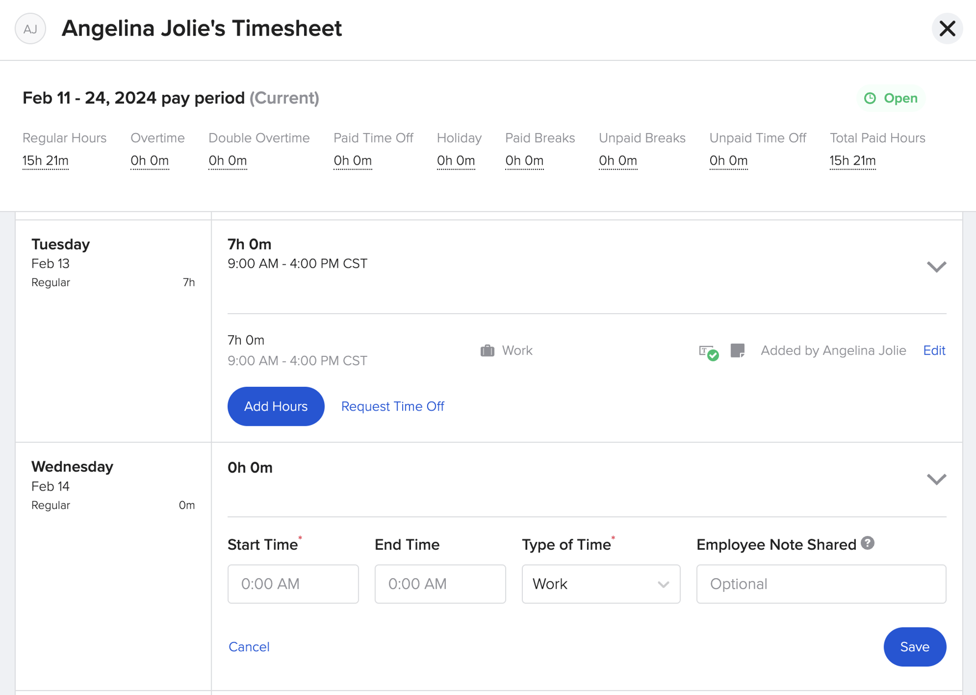Click the clock icon in the Open status badge
Viewport: 976px width, 695px height.
pyautogui.click(x=870, y=98)
